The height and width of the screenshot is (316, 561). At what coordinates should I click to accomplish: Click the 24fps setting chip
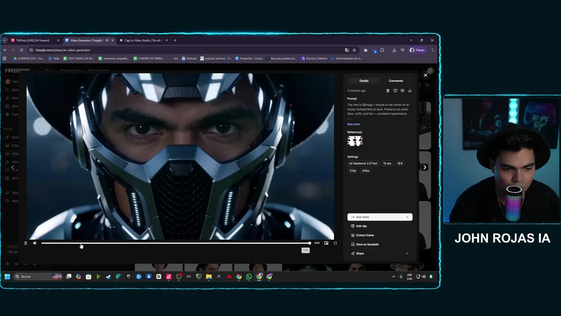(366, 171)
